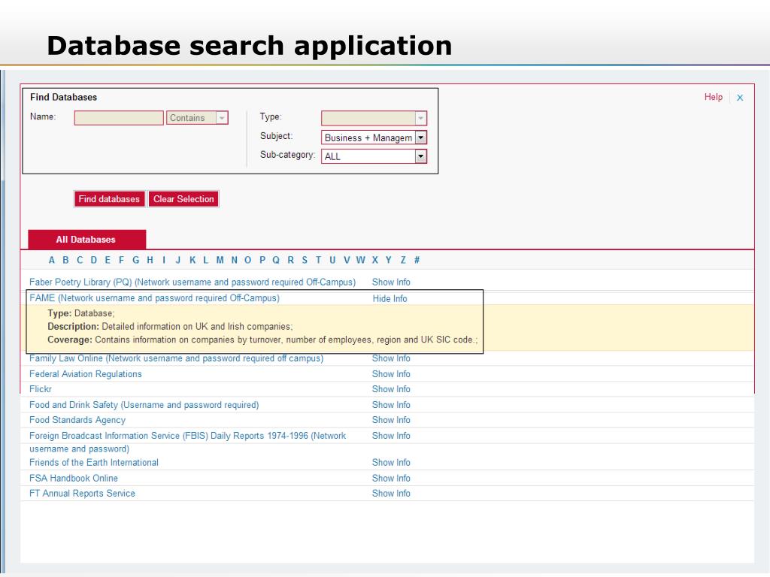Screen dimensions: 770x577
Task: Jump to letter A in alphabet index
Action: 52,260
